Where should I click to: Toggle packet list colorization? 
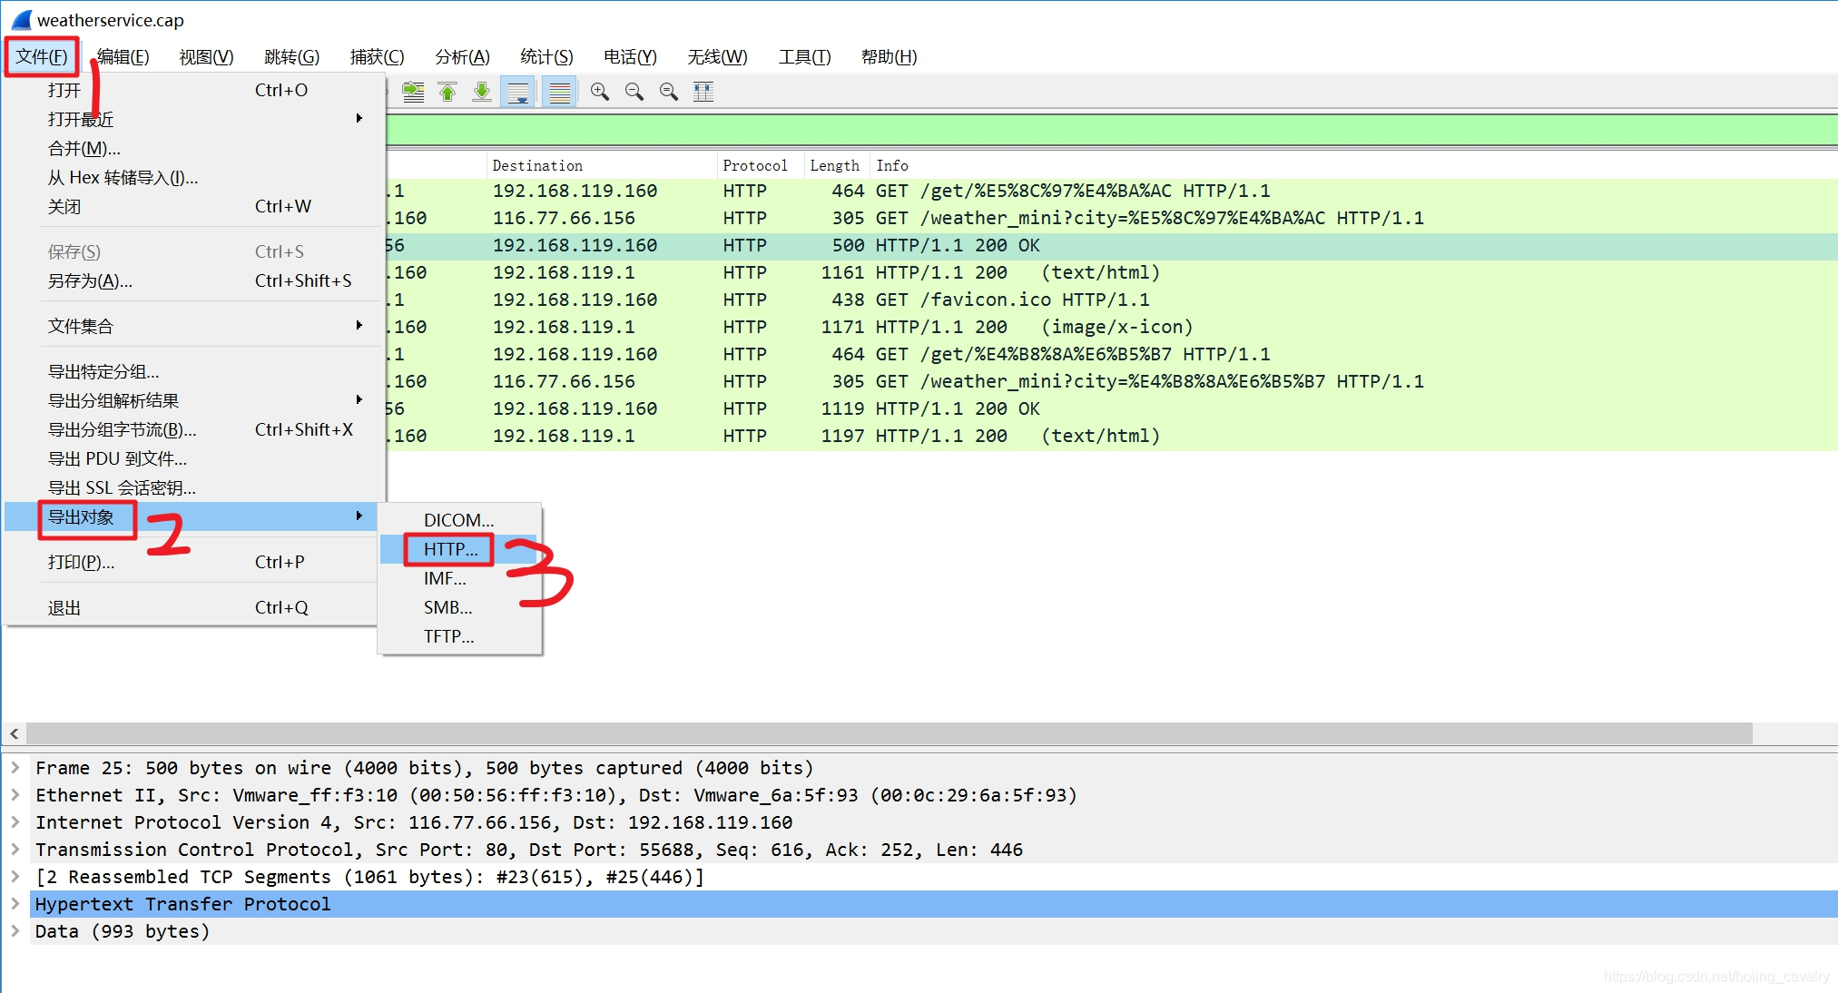[x=560, y=92]
